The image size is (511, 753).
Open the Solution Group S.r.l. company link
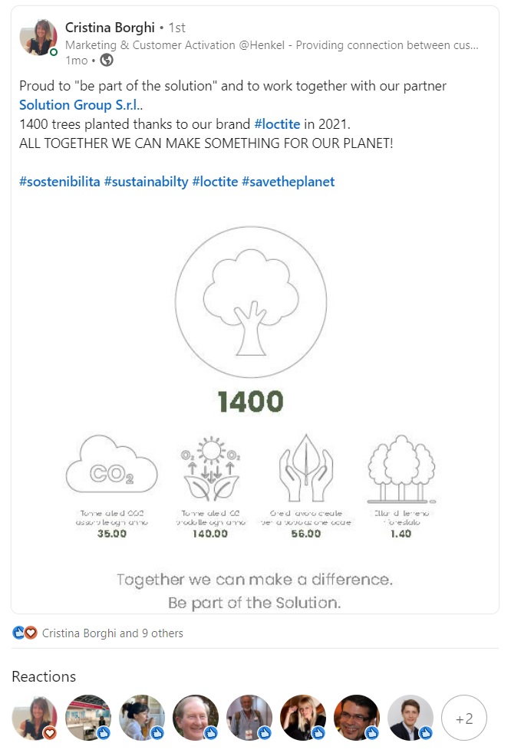[x=79, y=105]
